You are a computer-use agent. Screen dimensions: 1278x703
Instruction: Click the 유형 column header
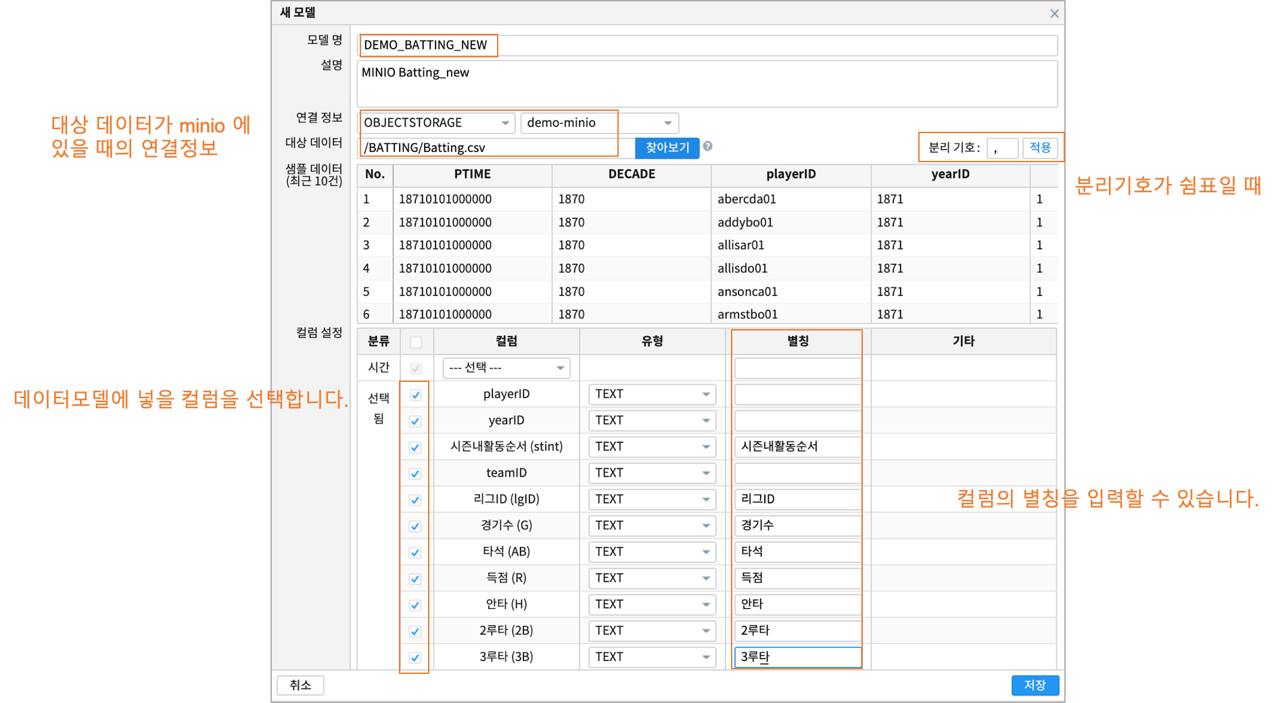pos(652,341)
